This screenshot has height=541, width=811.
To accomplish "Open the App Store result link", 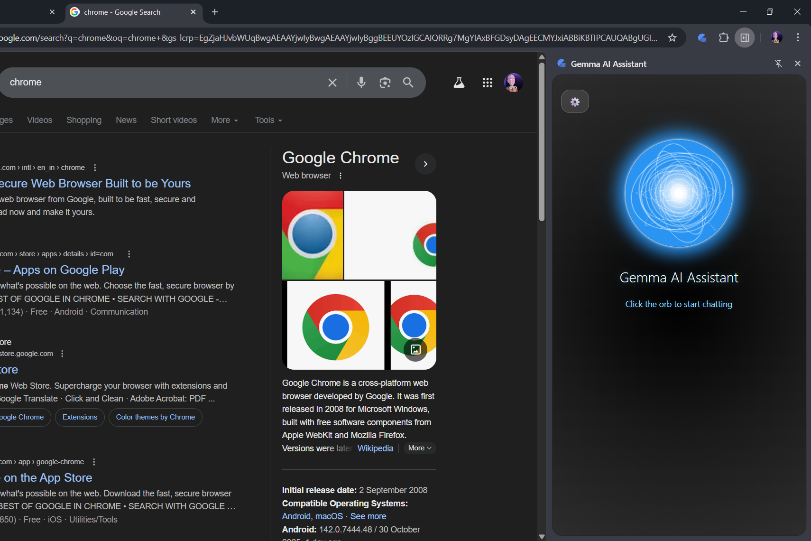I will pyautogui.click(x=46, y=478).
